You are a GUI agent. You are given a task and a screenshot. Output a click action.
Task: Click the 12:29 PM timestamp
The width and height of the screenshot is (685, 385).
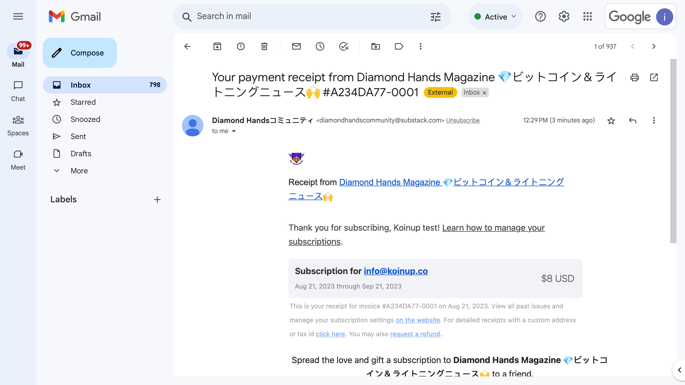pos(559,120)
